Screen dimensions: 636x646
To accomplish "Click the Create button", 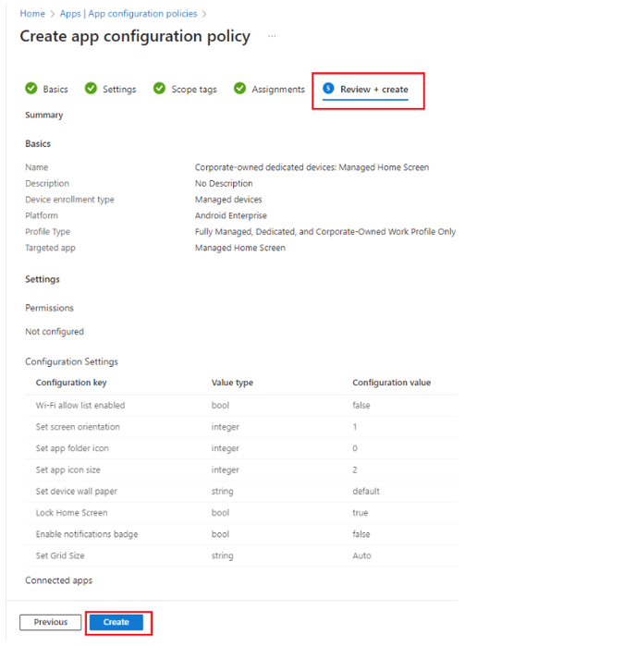I will 116,622.
